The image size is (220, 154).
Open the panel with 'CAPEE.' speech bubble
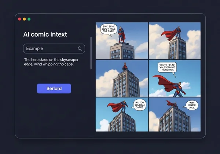122,114
